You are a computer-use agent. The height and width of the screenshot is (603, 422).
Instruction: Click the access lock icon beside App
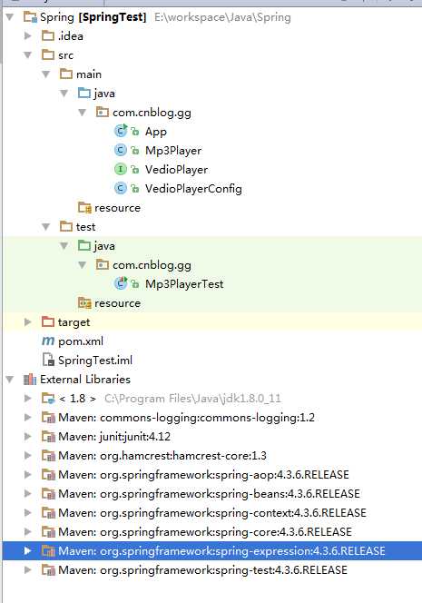click(135, 132)
